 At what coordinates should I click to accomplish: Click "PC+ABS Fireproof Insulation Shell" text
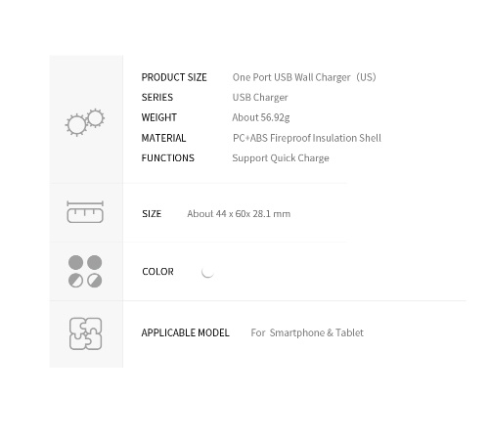click(307, 138)
